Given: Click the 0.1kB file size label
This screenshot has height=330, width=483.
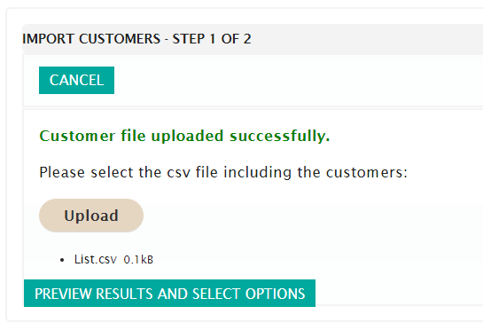Looking at the screenshot, I should point(138,260).
